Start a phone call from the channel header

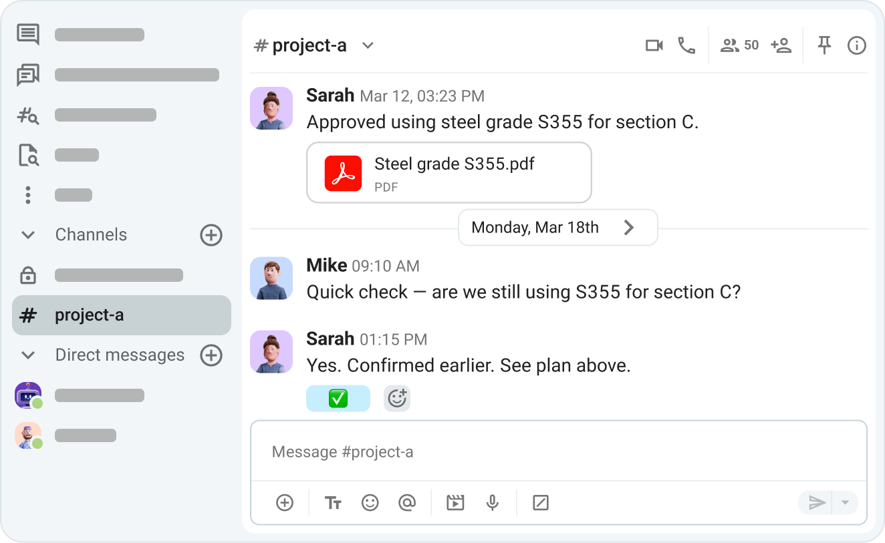pyautogui.click(x=686, y=45)
